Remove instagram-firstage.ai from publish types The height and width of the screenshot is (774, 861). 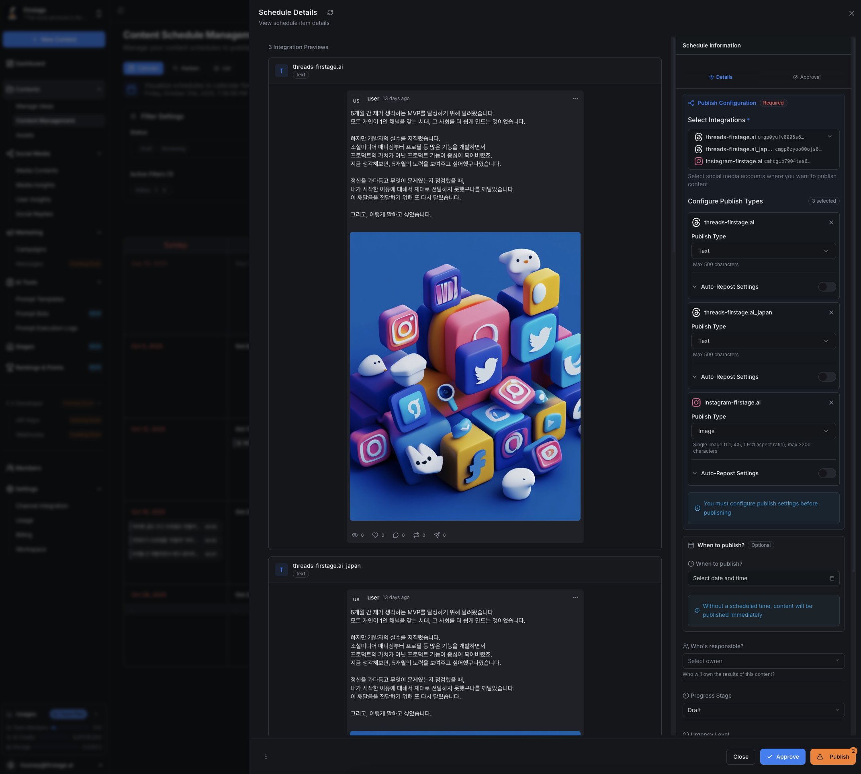coord(831,402)
